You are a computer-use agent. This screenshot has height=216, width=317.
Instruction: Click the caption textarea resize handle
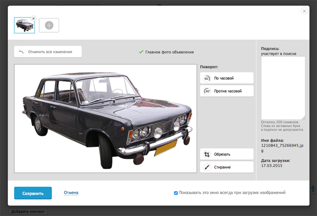[303, 118]
